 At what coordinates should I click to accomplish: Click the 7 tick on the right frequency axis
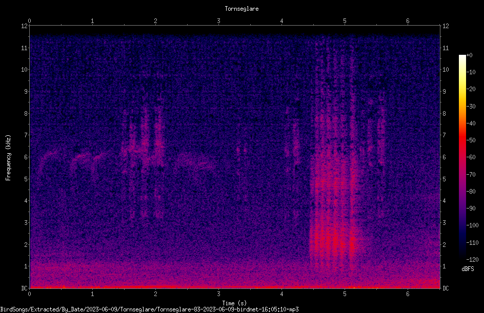pos(444,135)
